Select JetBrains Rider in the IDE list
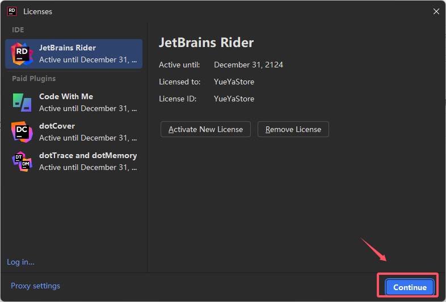446x302 pixels. (x=74, y=54)
